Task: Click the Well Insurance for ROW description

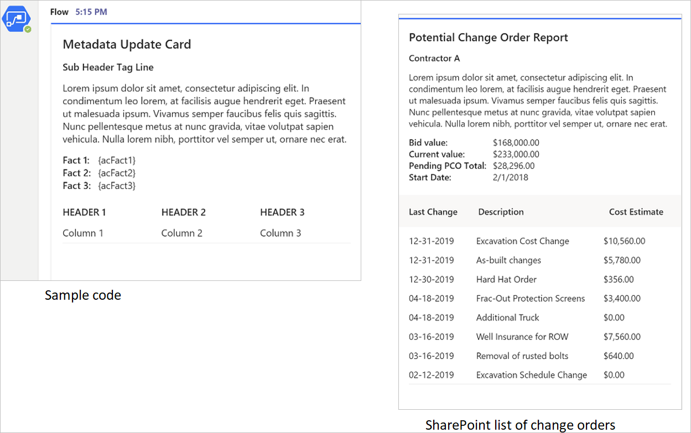Action: tap(522, 337)
